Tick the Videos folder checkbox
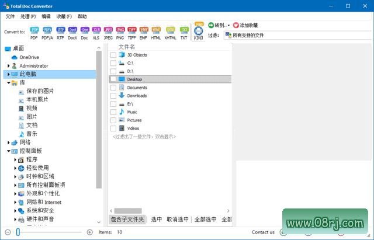Viewport: 374px width, 240px height. [x=113, y=128]
